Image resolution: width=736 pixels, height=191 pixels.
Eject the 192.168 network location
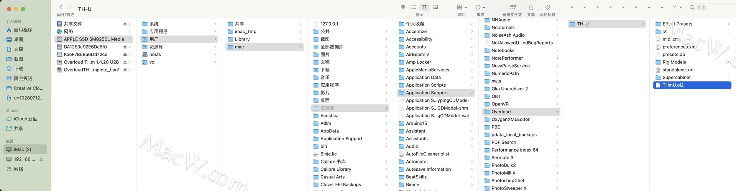41,159
